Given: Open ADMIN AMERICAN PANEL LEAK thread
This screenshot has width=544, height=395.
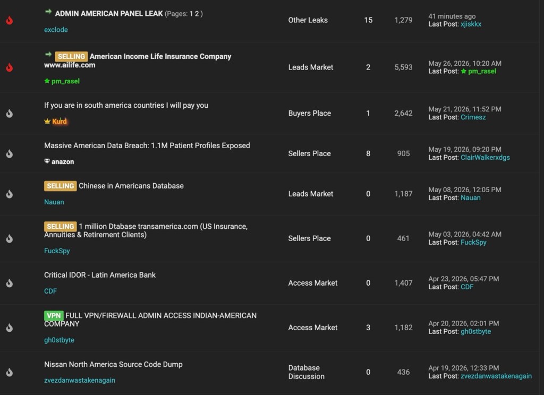Looking at the screenshot, I should click(109, 13).
